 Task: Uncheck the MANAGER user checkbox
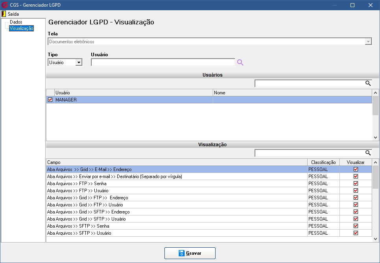50,100
